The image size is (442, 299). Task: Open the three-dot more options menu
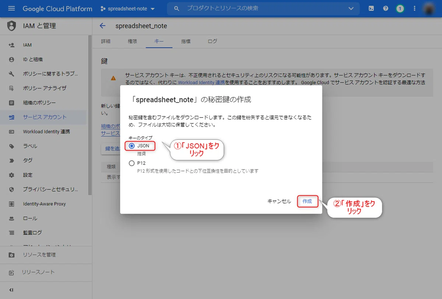(415, 8)
